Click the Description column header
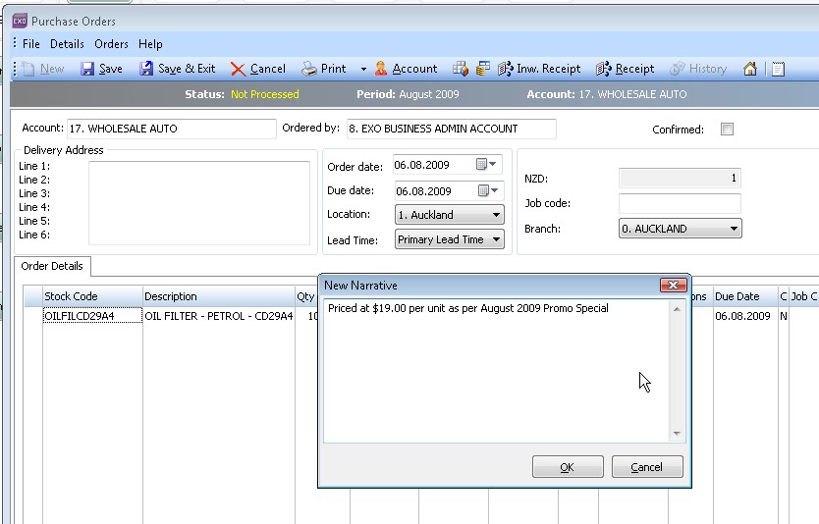 point(219,296)
